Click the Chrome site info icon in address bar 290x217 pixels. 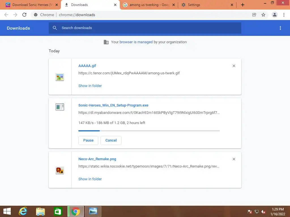click(36, 15)
